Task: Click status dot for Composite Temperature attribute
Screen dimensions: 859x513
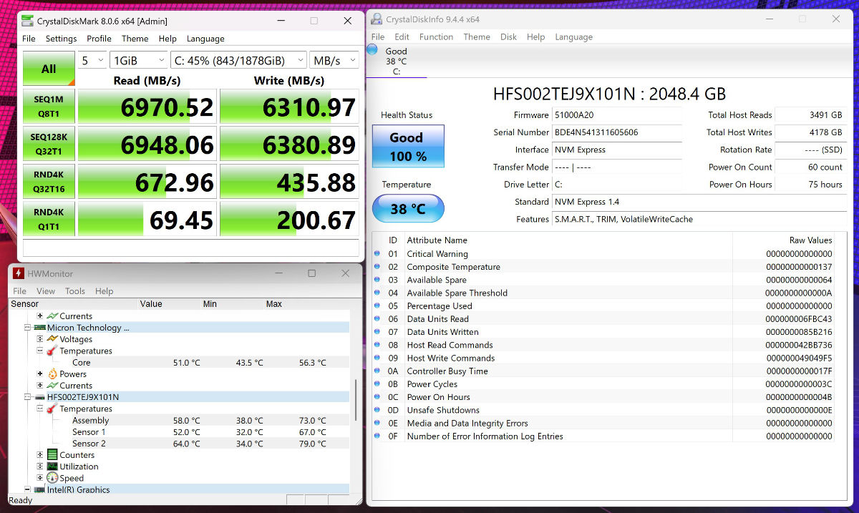Action: (x=377, y=267)
